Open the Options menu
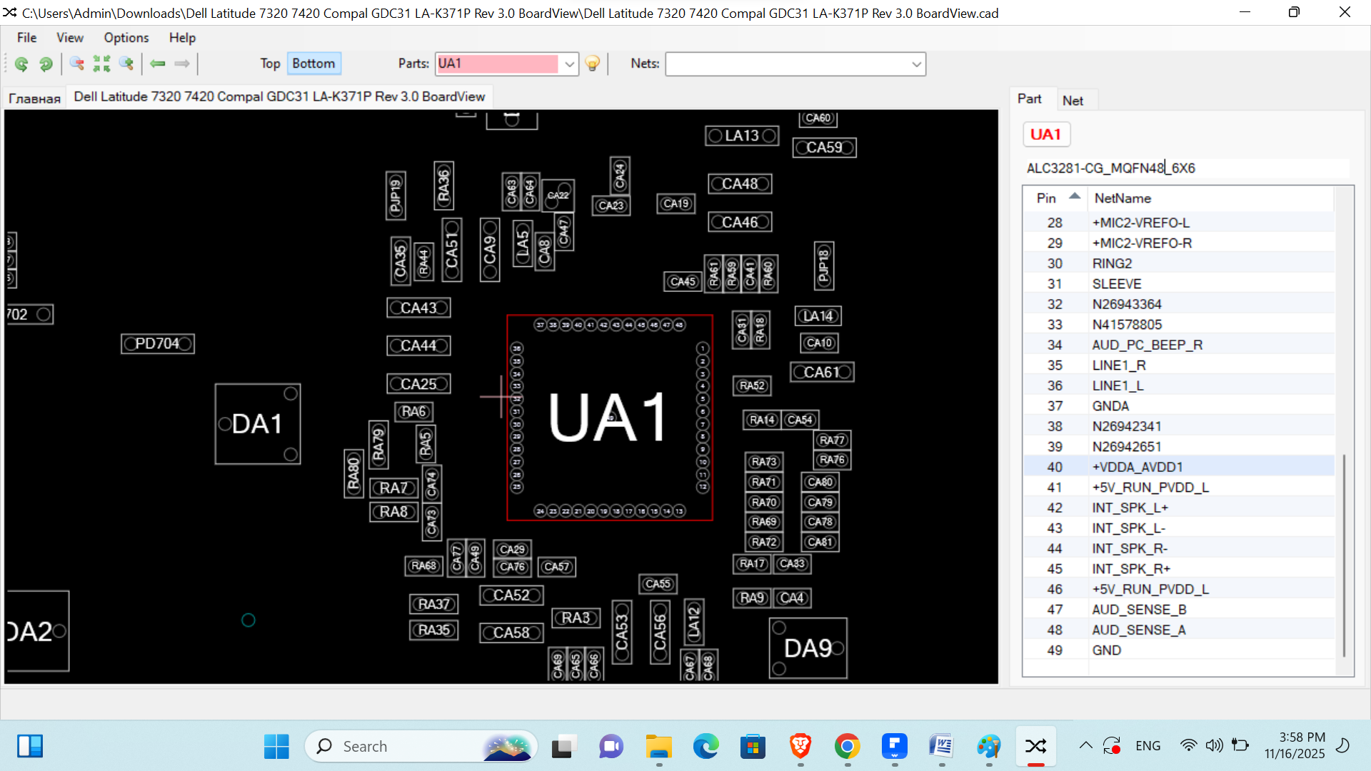 (126, 38)
